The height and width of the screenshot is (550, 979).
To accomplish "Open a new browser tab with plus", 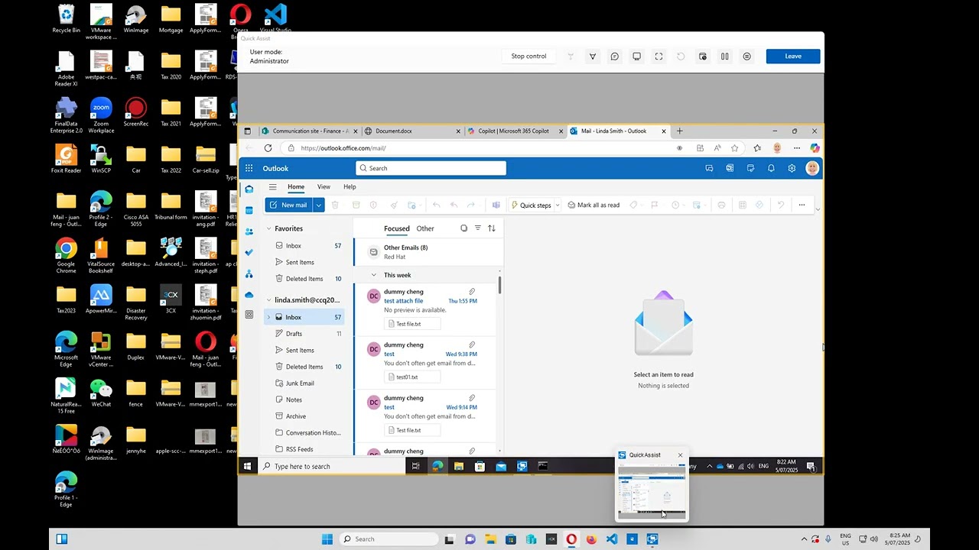I will click(x=679, y=131).
